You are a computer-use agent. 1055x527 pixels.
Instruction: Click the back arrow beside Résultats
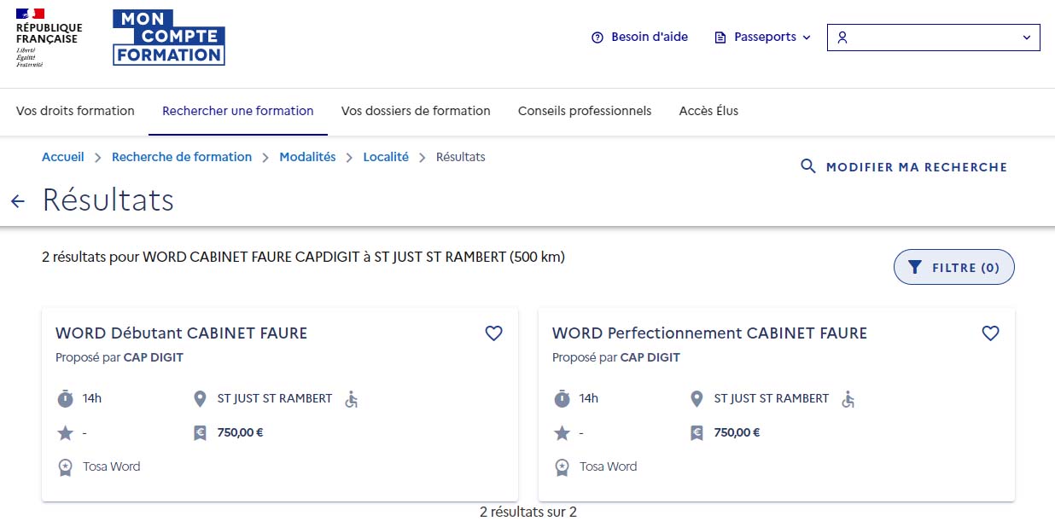click(17, 201)
